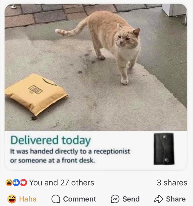Click the laughing reaction emoji in summary
Image resolution: width=193 pixels, height=206 pixels.
coord(9,183)
